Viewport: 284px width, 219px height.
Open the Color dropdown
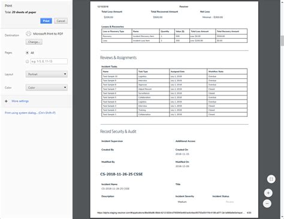[47, 88]
